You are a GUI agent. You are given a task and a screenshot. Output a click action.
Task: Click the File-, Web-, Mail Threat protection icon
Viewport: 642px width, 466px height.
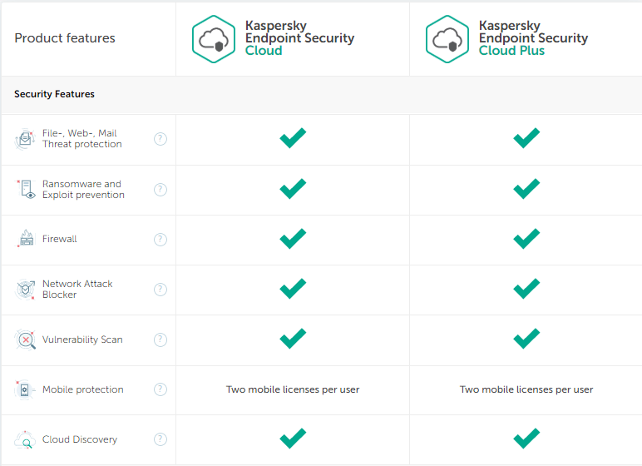point(25,139)
